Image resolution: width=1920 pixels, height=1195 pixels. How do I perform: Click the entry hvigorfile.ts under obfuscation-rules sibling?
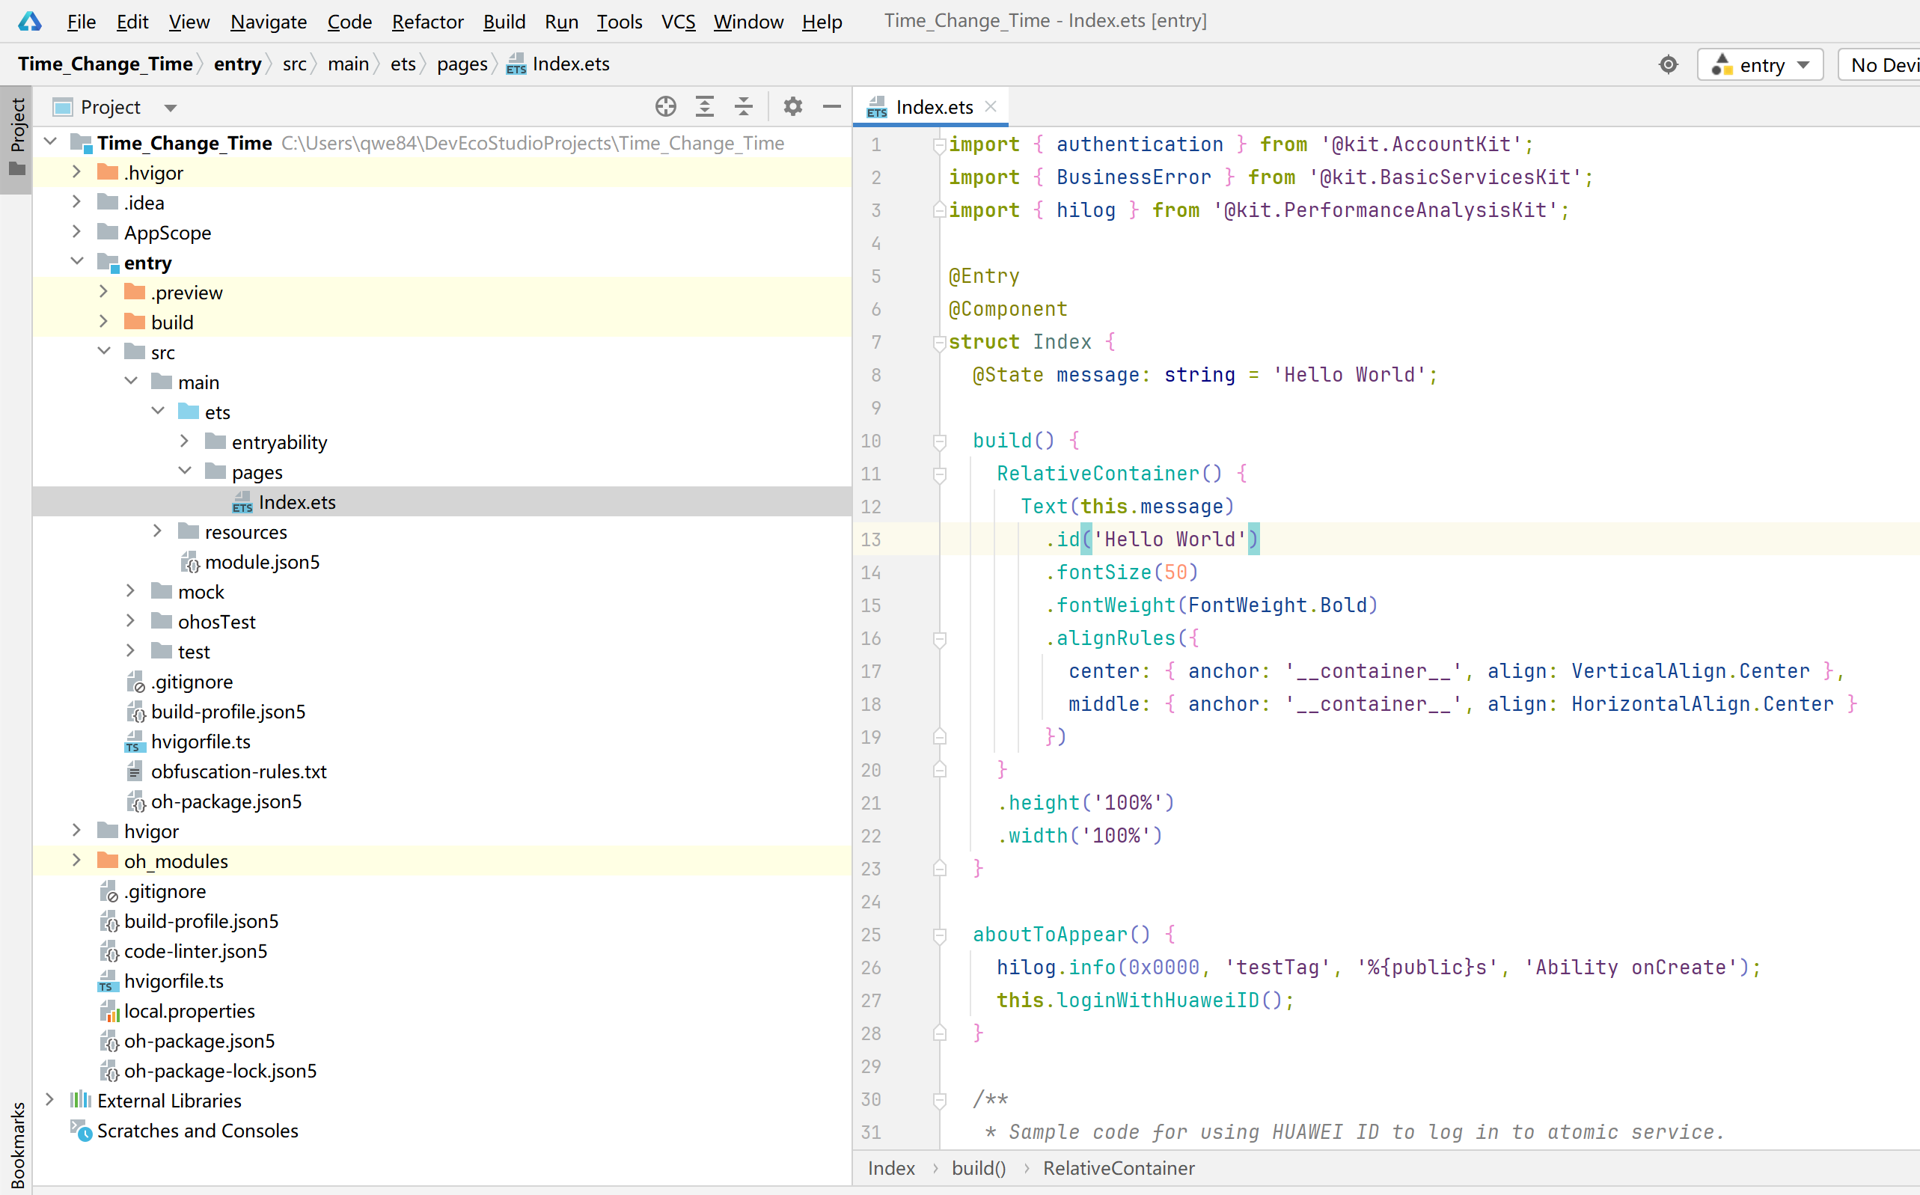pos(441,742)
